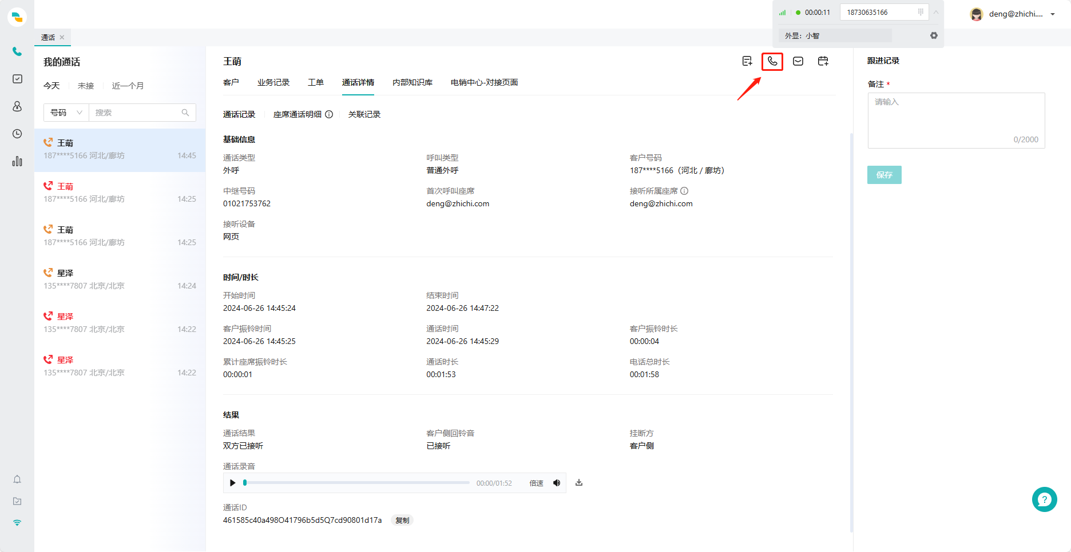
Task: Click the recording progress slider
Action: point(357,483)
